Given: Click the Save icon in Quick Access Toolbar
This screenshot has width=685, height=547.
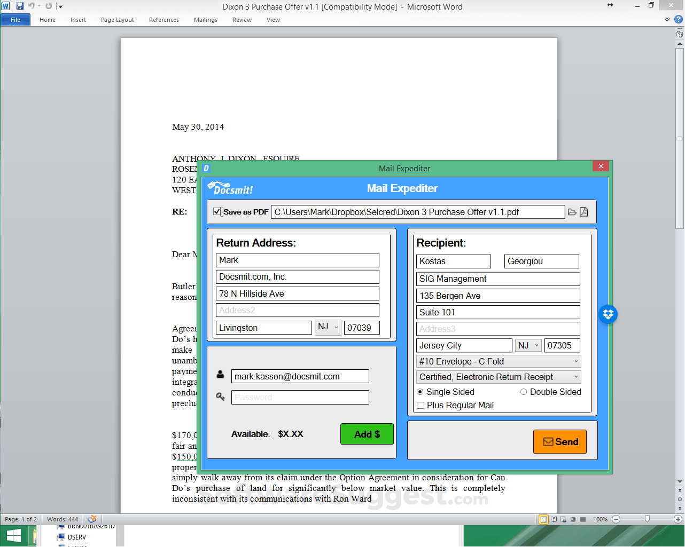Looking at the screenshot, I should pyautogui.click(x=20, y=5).
